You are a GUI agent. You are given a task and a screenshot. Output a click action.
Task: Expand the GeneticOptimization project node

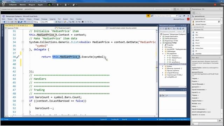(161, 36)
